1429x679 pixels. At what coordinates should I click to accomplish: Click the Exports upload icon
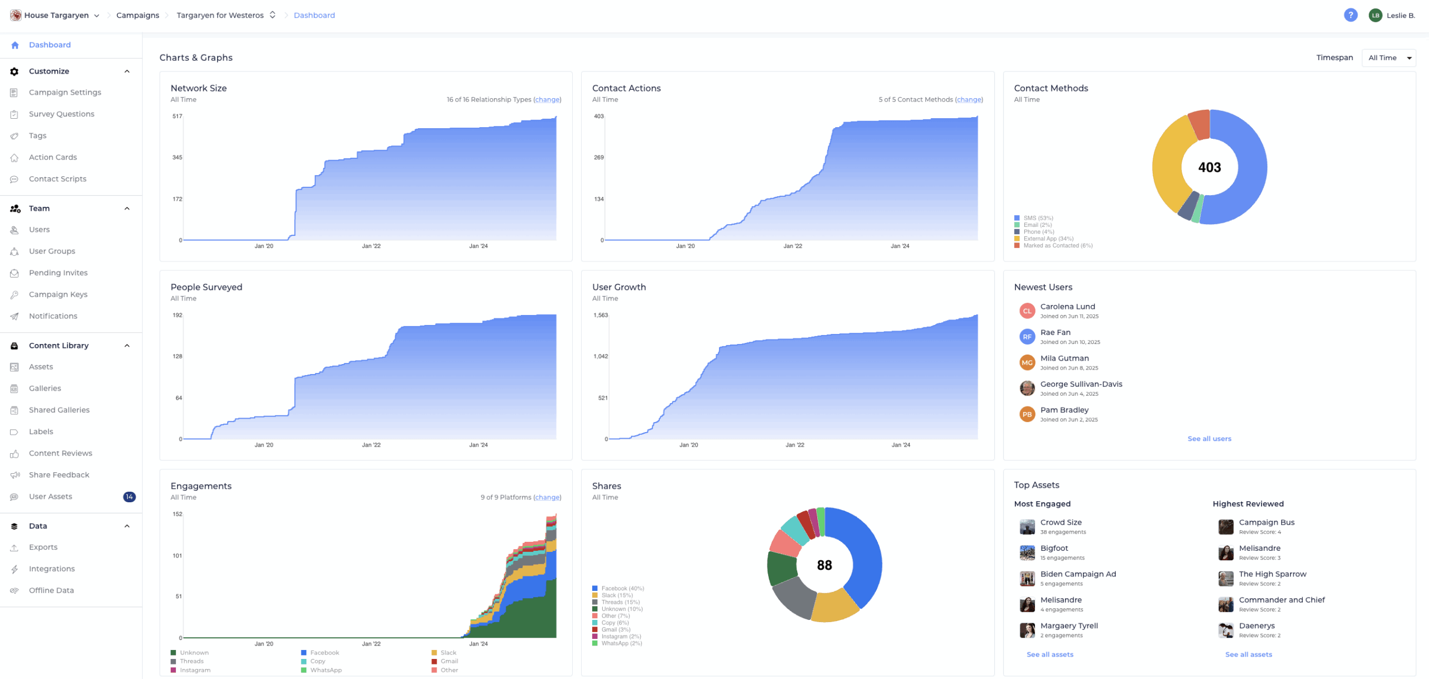(15, 547)
